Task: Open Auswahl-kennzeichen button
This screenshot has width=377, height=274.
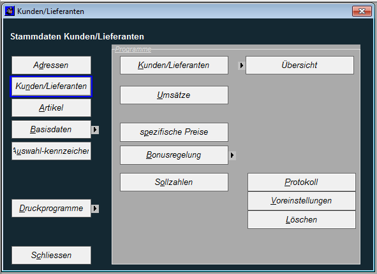Action: tap(51, 151)
